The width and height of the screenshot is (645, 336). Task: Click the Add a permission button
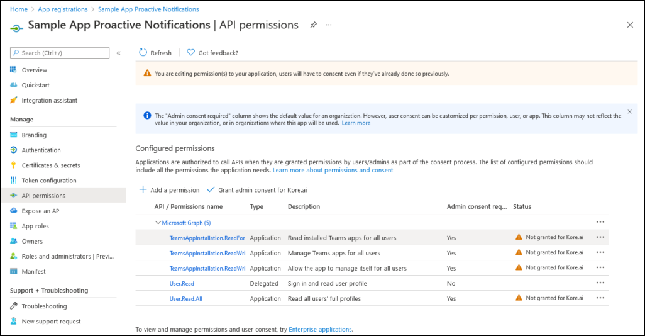(170, 190)
